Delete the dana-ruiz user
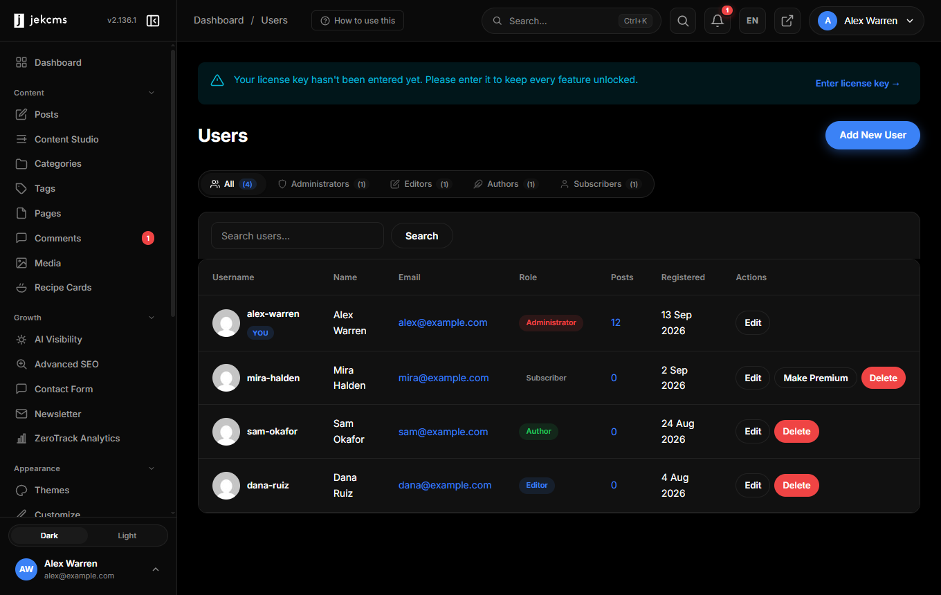 (x=796, y=486)
